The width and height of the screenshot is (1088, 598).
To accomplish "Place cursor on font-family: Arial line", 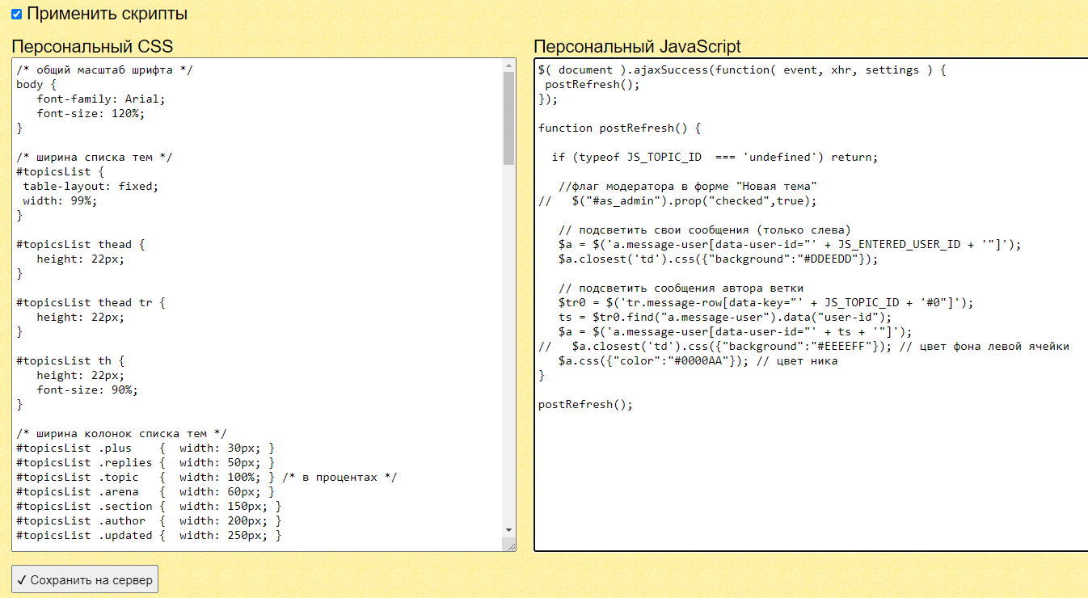I will point(100,99).
